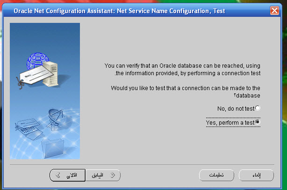The height and width of the screenshot is (190, 287).
Task: Click the double-arrow on the Back button
Action: pos(112,175)
